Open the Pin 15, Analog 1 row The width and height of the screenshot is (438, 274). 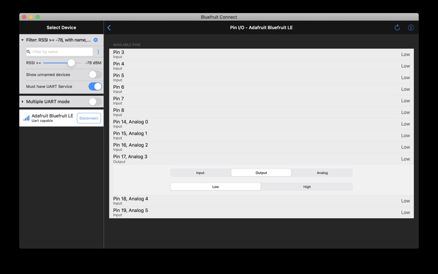pyautogui.click(x=261, y=136)
